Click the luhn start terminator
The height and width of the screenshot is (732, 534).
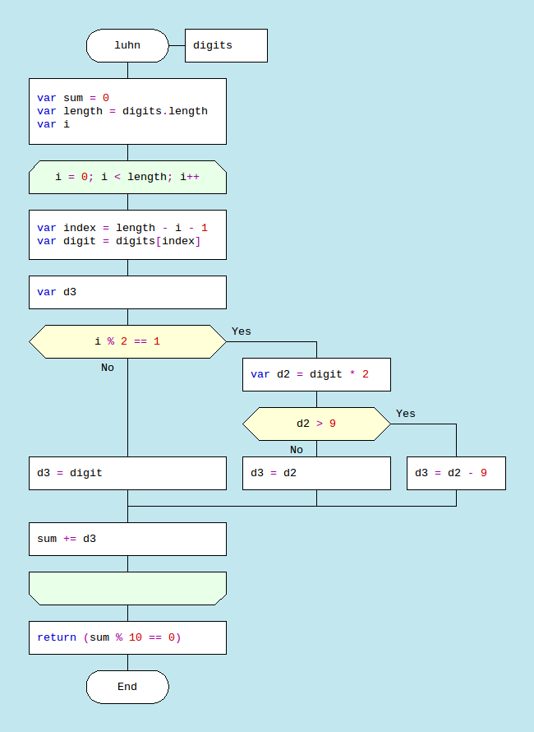(x=127, y=45)
